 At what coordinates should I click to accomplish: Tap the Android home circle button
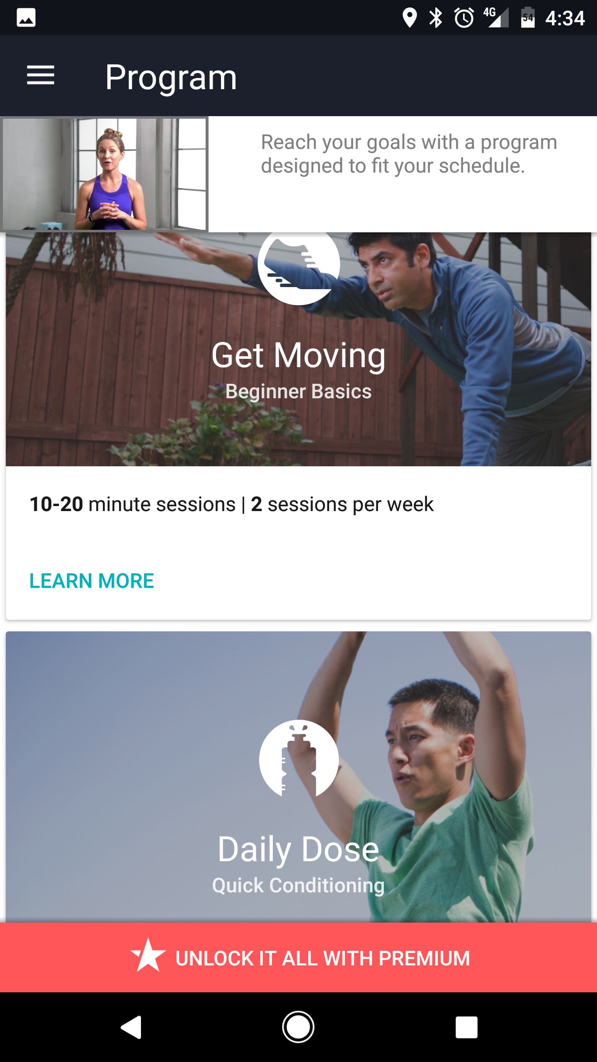298,1027
